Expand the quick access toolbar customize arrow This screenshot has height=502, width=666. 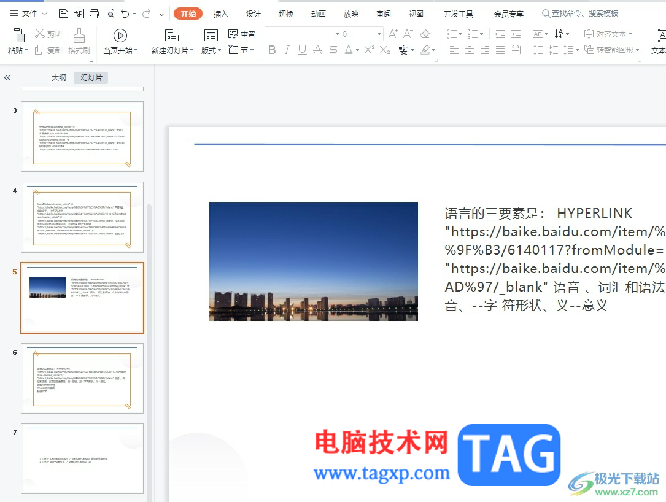[x=162, y=14]
